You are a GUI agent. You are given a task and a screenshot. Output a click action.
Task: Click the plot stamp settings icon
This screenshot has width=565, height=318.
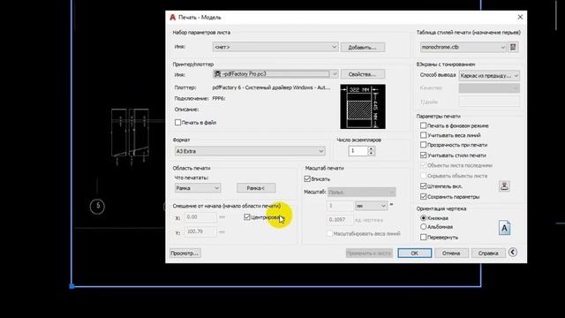[x=504, y=186]
